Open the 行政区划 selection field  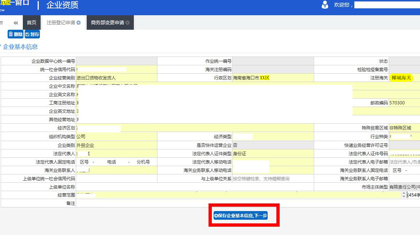[273, 78]
